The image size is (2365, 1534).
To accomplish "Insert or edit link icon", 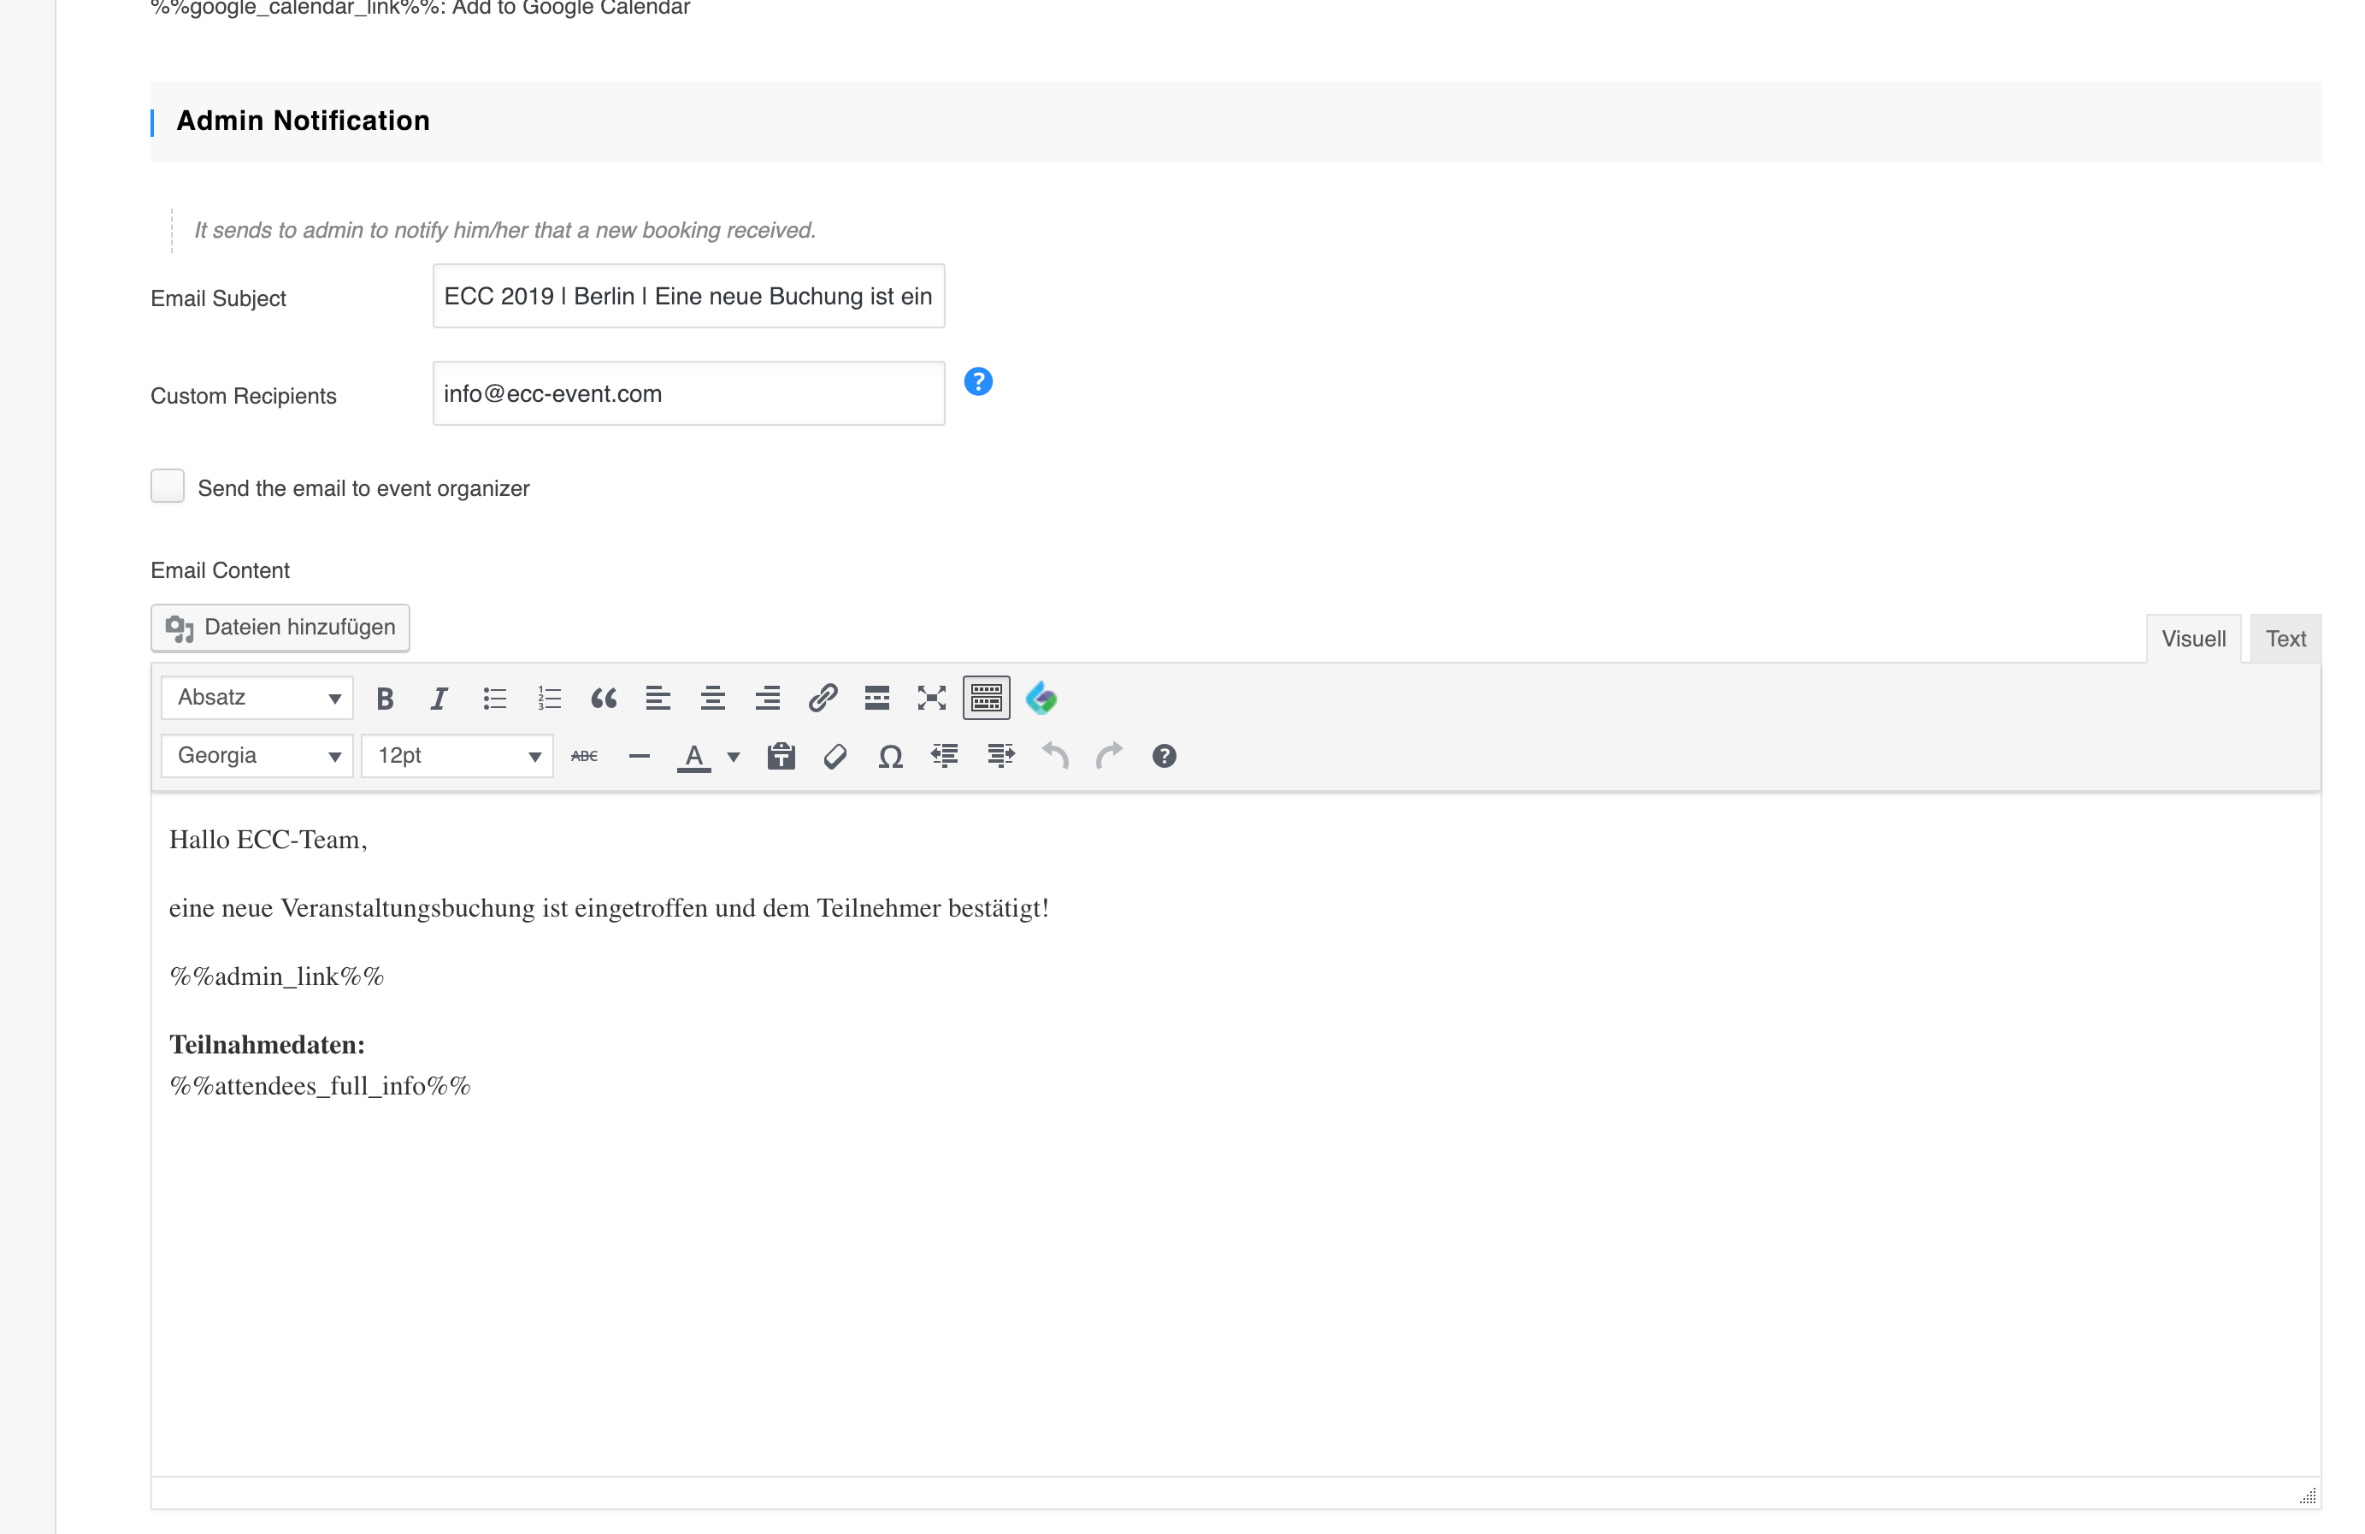I will [822, 699].
